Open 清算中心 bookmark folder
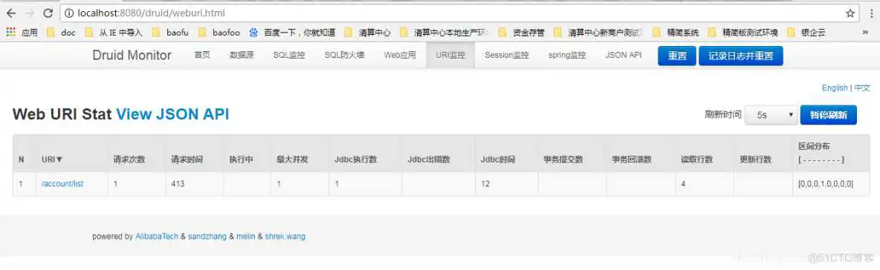This screenshot has height=270, width=880. pos(368,33)
